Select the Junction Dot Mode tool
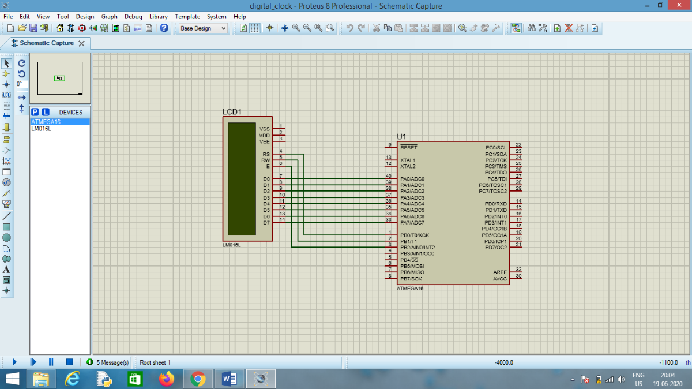Screen dimensions: 692x389 pyautogui.click(x=7, y=84)
